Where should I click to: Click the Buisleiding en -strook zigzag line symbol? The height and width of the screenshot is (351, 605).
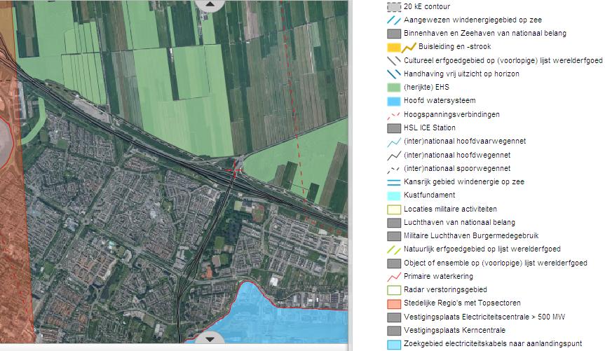coord(409,47)
